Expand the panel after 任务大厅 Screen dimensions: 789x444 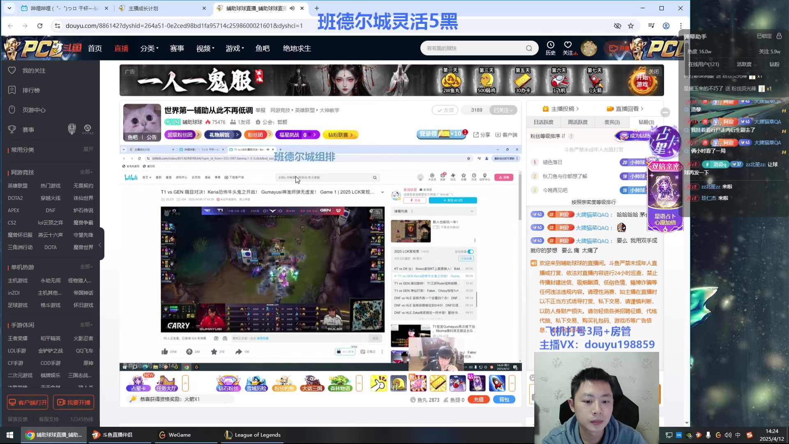pos(185,383)
